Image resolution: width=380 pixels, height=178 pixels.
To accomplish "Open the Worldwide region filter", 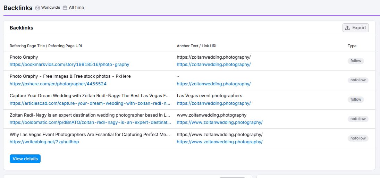I will tap(48, 8).
